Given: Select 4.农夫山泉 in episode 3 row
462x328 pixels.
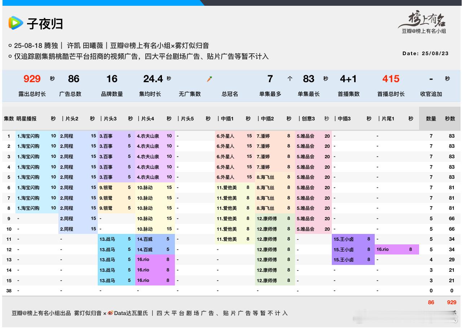Looking at the screenshot, I should click(x=148, y=157).
